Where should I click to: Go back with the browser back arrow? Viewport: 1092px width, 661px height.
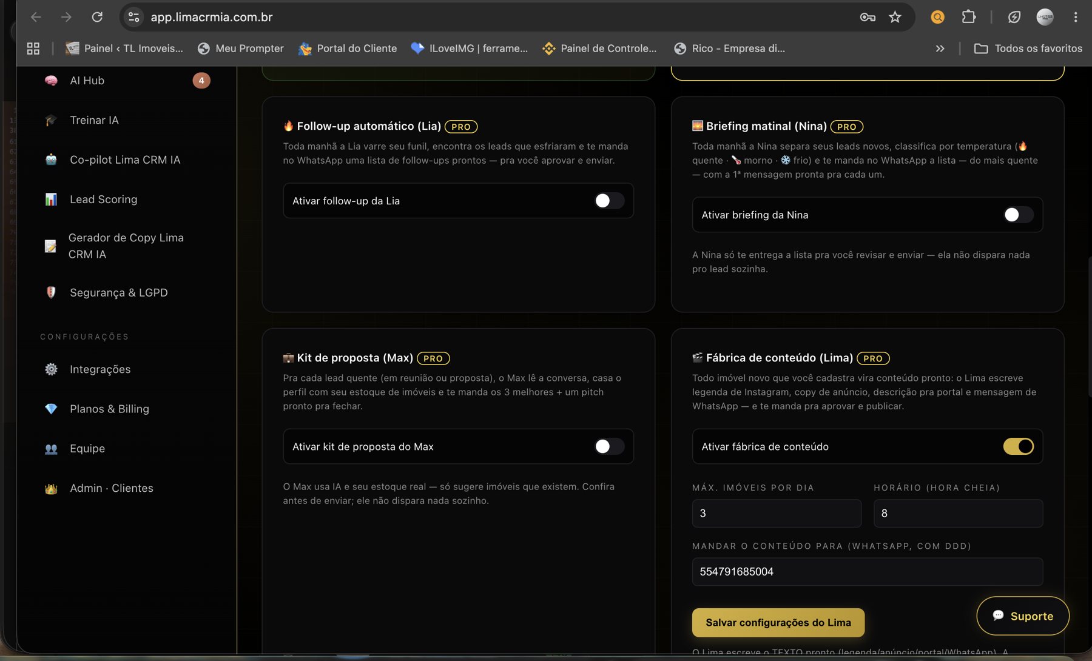coord(36,17)
